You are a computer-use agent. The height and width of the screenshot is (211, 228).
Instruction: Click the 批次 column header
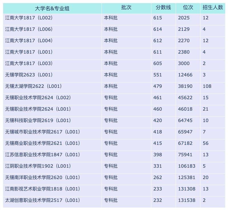(x=126, y=9)
